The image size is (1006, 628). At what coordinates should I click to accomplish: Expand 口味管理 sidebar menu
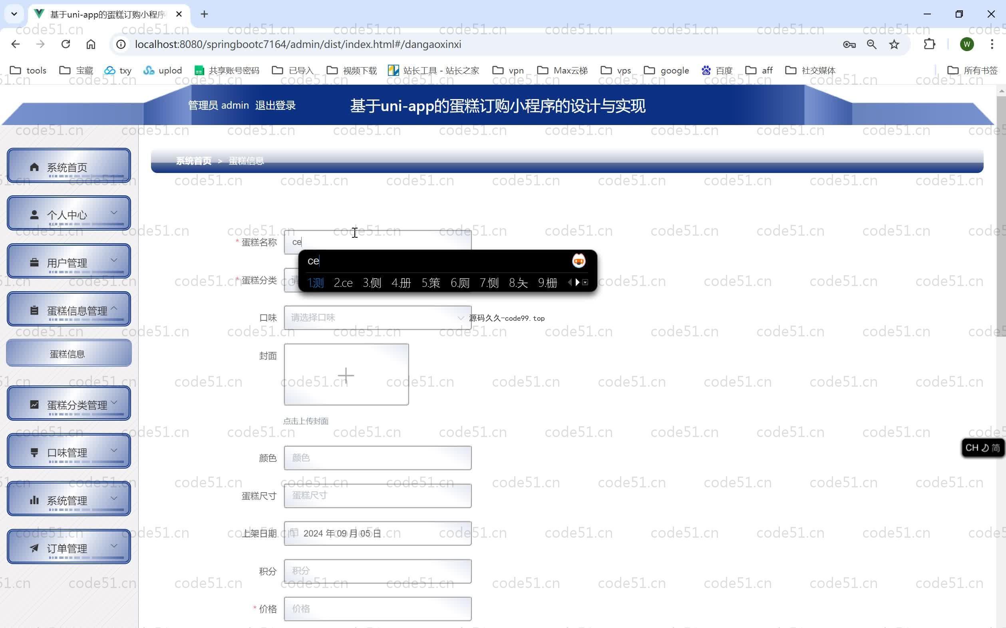point(69,451)
